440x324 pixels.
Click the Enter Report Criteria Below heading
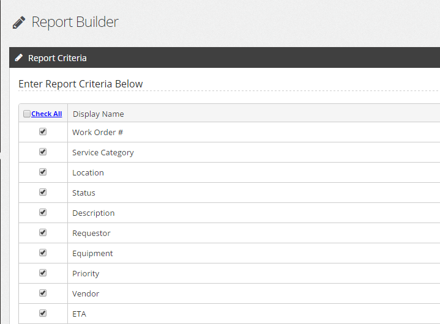click(x=81, y=84)
